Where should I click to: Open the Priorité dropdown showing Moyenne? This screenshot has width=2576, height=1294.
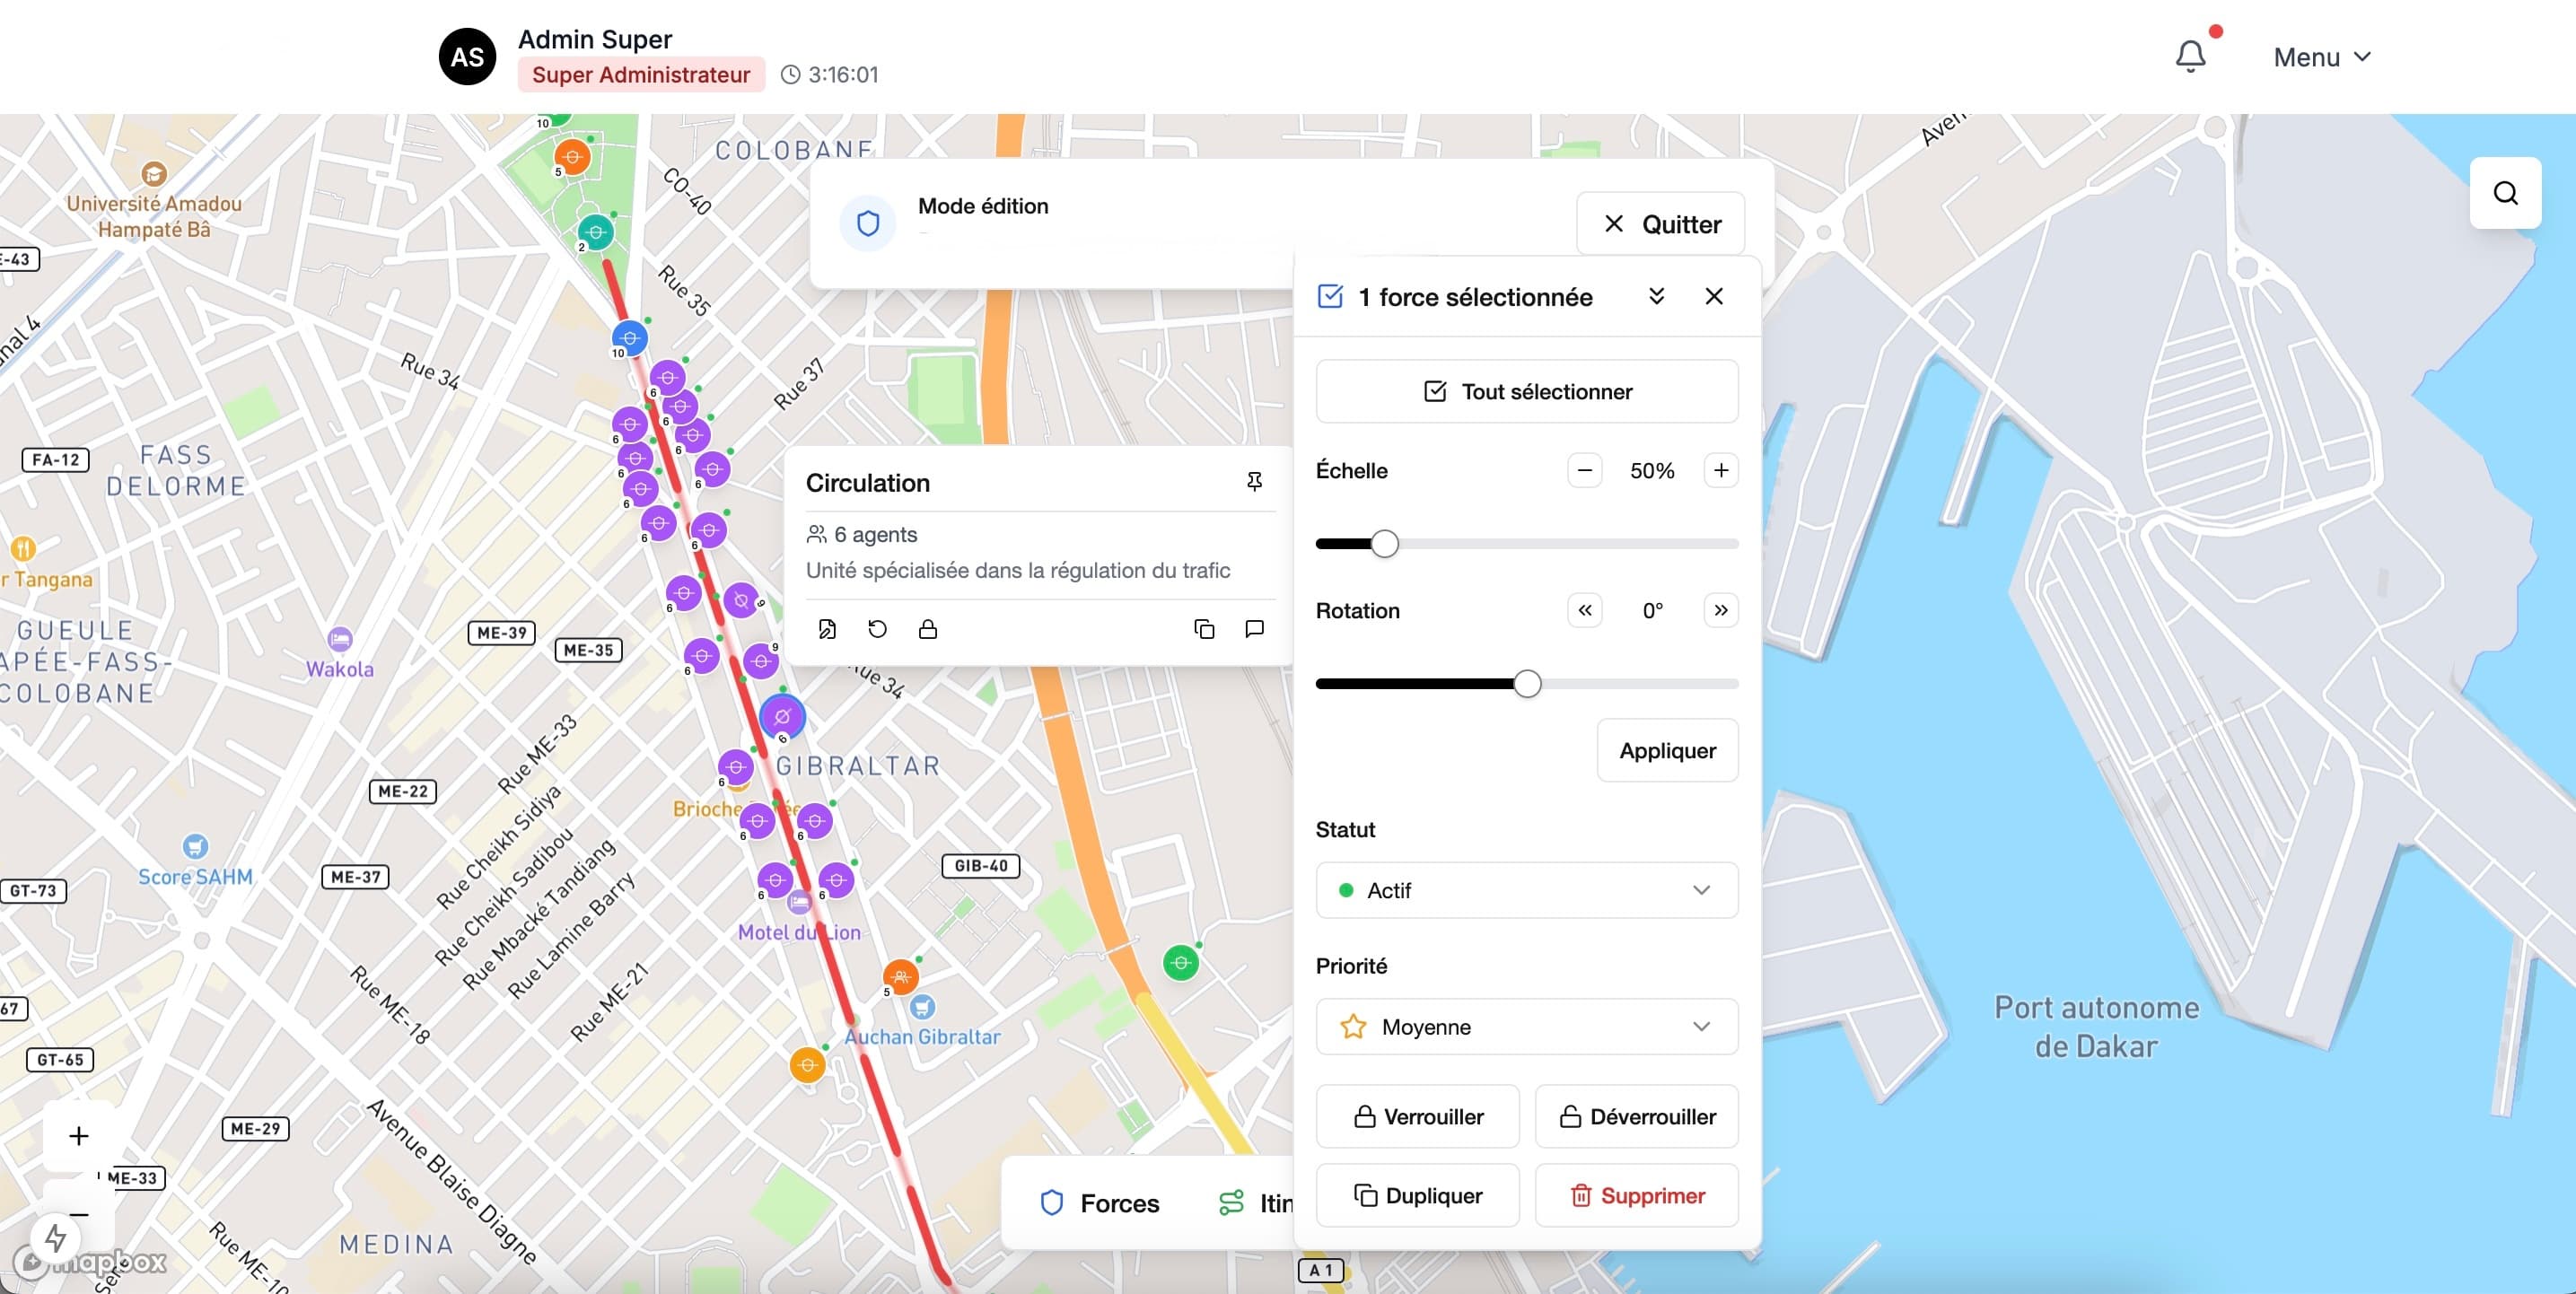click(x=1527, y=1027)
